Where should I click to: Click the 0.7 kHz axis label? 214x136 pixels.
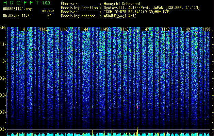point(3,112)
